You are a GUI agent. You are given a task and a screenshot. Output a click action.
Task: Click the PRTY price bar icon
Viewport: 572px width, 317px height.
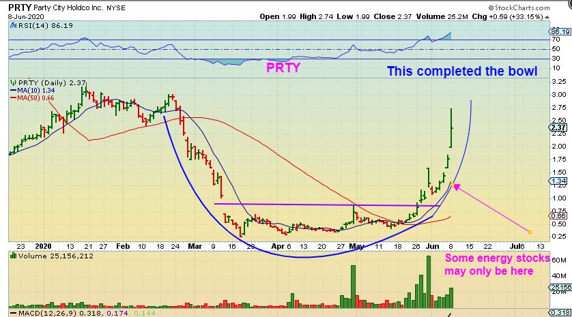[x=14, y=82]
